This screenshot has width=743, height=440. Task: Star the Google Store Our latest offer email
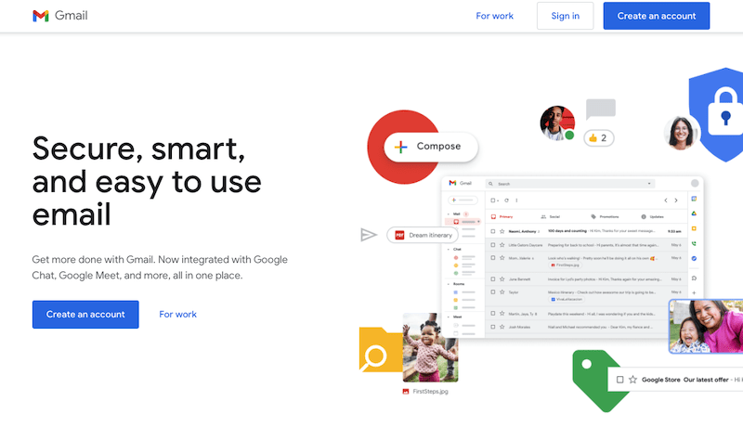tap(632, 380)
